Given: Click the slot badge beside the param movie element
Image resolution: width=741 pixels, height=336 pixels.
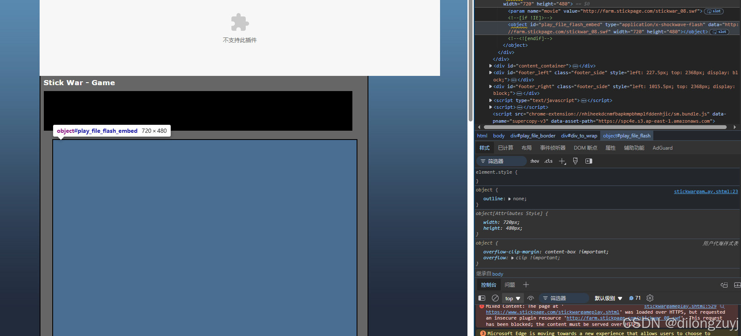Looking at the screenshot, I should pos(714,11).
